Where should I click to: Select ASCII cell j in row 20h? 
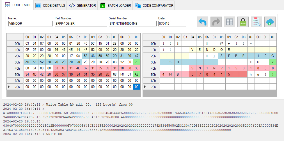click(x=214, y=56)
